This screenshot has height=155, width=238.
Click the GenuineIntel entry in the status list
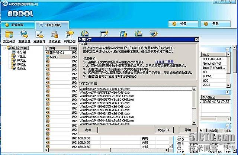pos(212,64)
